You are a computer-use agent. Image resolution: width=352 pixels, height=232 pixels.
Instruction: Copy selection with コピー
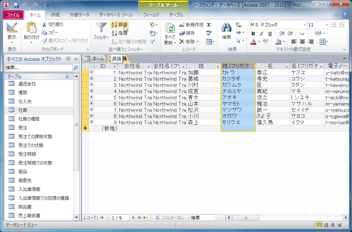pyautogui.click(x=50, y=33)
